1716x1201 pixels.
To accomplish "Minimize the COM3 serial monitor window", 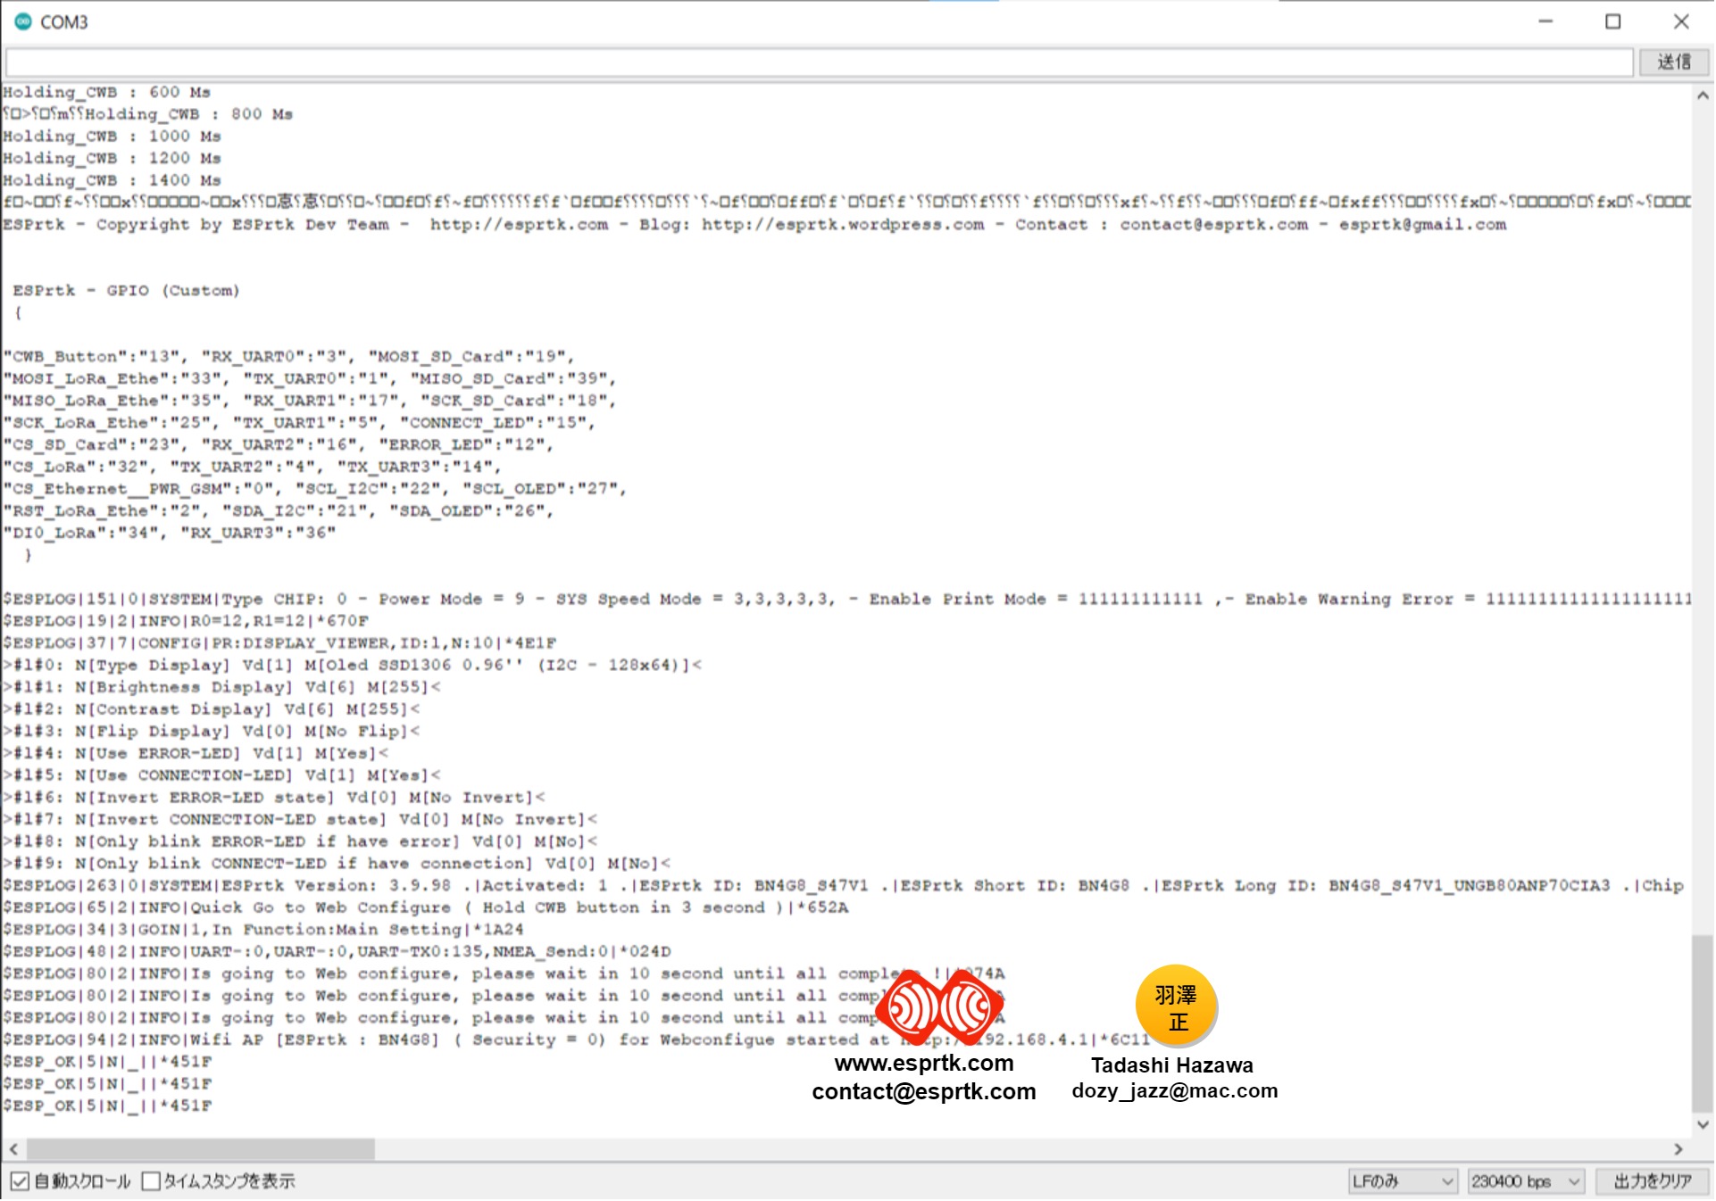I will (1546, 21).
